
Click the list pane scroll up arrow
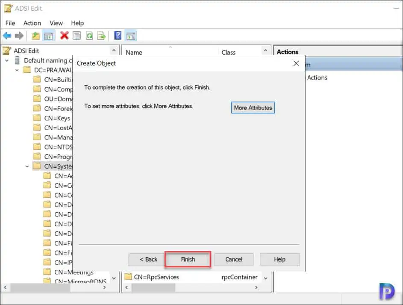(x=265, y=50)
